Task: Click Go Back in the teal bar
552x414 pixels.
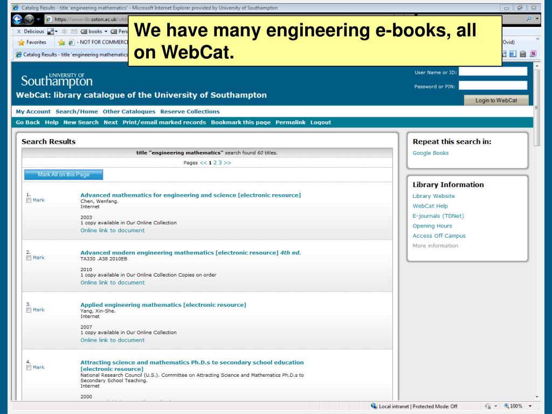Action: (28, 122)
